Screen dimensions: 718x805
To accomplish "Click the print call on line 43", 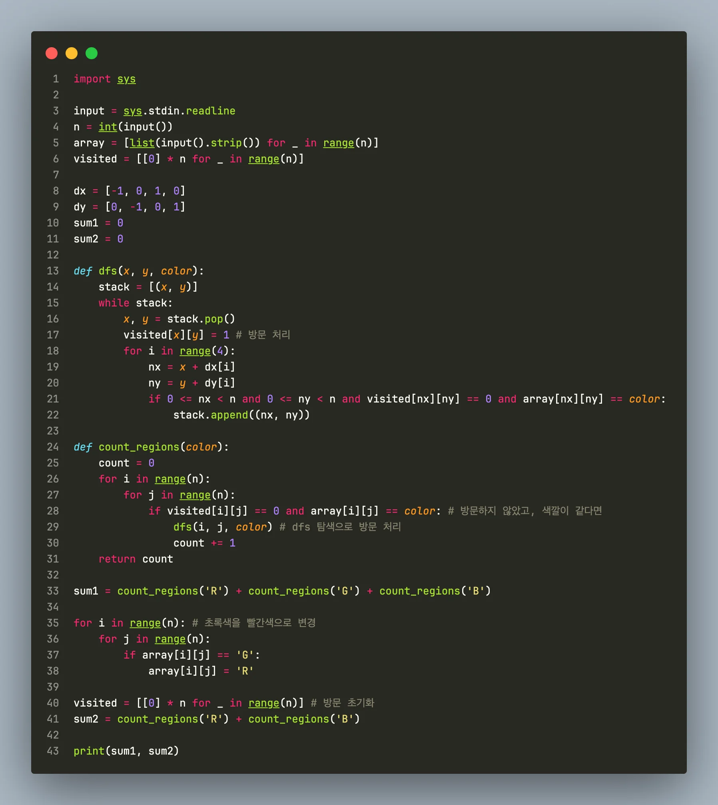I will click(x=89, y=751).
